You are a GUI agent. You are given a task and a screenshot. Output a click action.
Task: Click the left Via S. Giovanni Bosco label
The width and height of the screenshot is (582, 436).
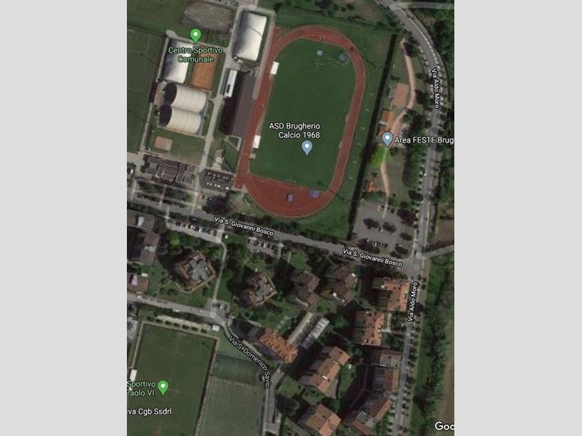point(244,227)
